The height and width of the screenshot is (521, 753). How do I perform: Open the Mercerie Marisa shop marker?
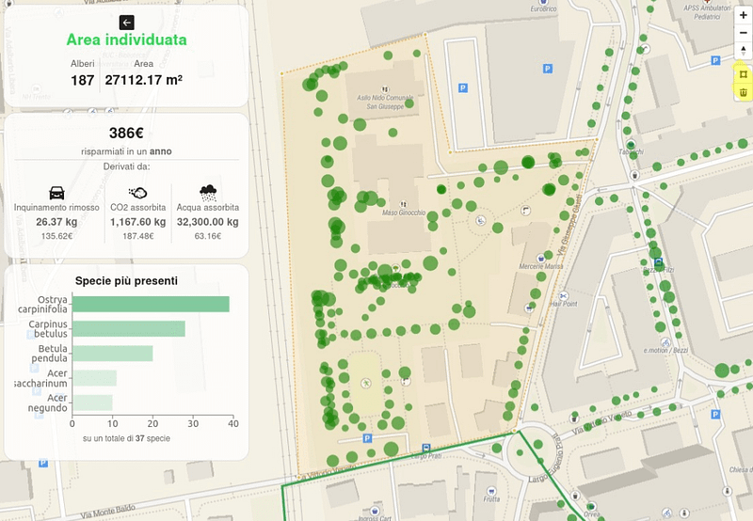tap(541, 258)
